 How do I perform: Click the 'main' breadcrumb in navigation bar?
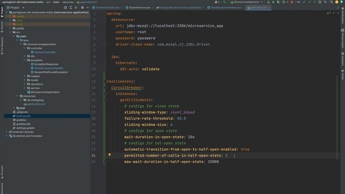(56, 2)
